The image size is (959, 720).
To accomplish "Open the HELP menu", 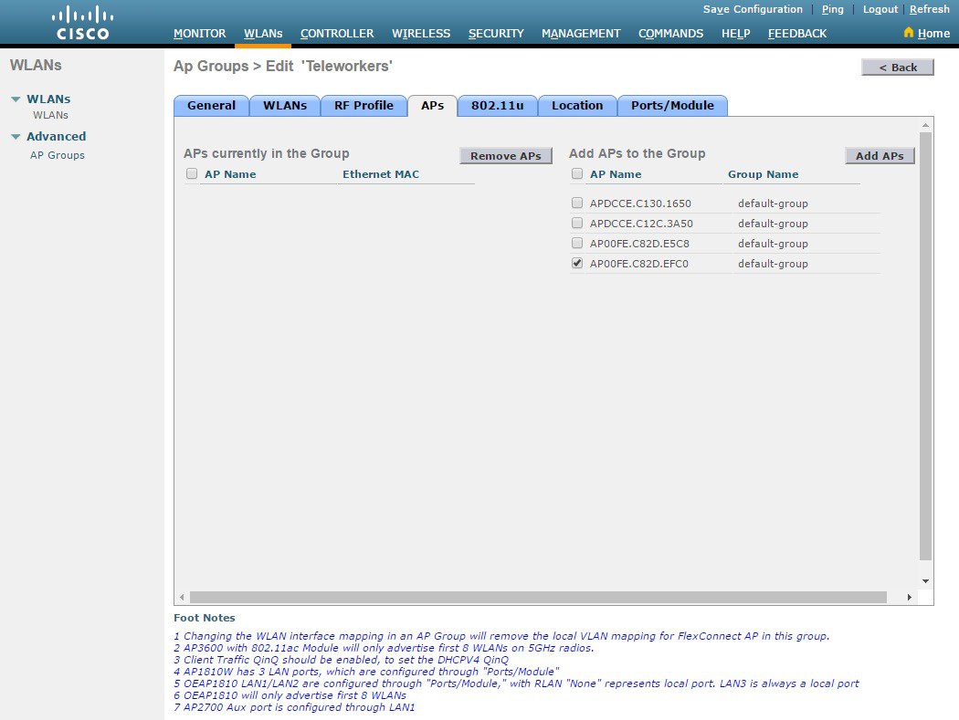I will tap(736, 34).
